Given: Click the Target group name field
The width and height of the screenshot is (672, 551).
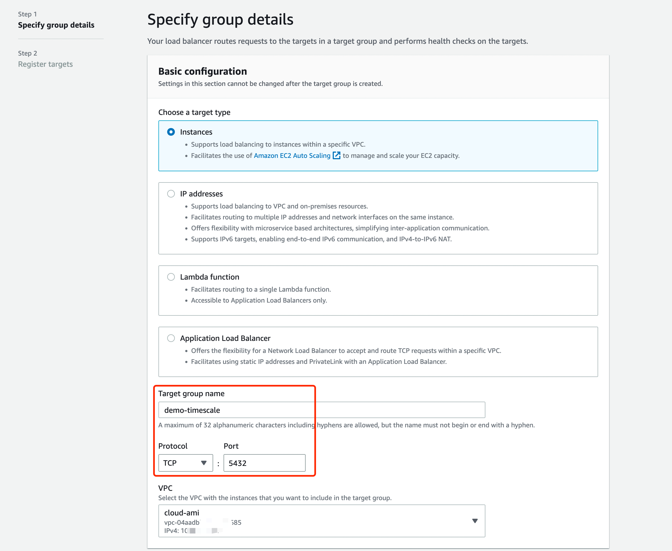Looking at the screenshot, I should pyautogui.click(x=321, y=410).
